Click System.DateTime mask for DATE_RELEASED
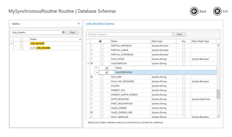Image resolution: width=232 pixels, height=137 pixels. (201, 99)
